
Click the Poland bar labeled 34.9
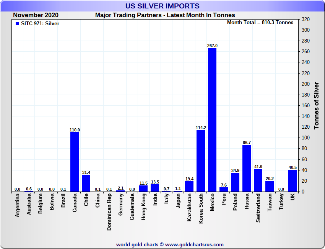click(235, 182)
